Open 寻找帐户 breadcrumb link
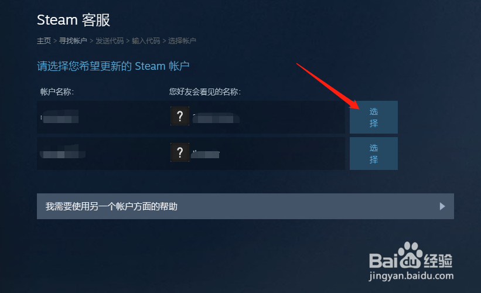 click(73, 41)
